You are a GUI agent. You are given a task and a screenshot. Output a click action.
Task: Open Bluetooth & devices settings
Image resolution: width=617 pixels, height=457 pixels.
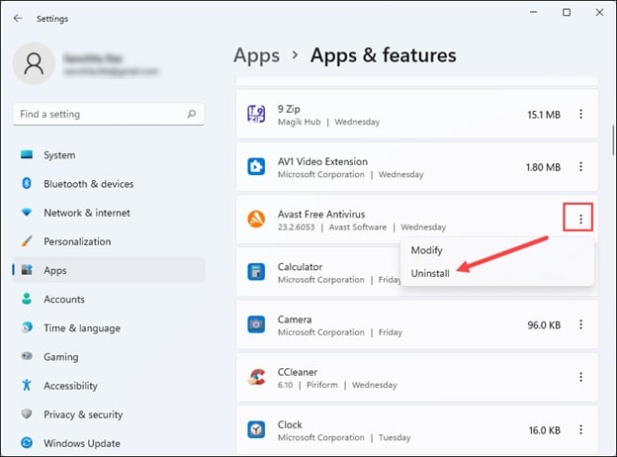pos(109,184)
